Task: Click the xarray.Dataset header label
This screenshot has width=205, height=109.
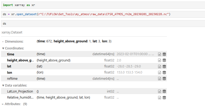Action: coord(12,32)
